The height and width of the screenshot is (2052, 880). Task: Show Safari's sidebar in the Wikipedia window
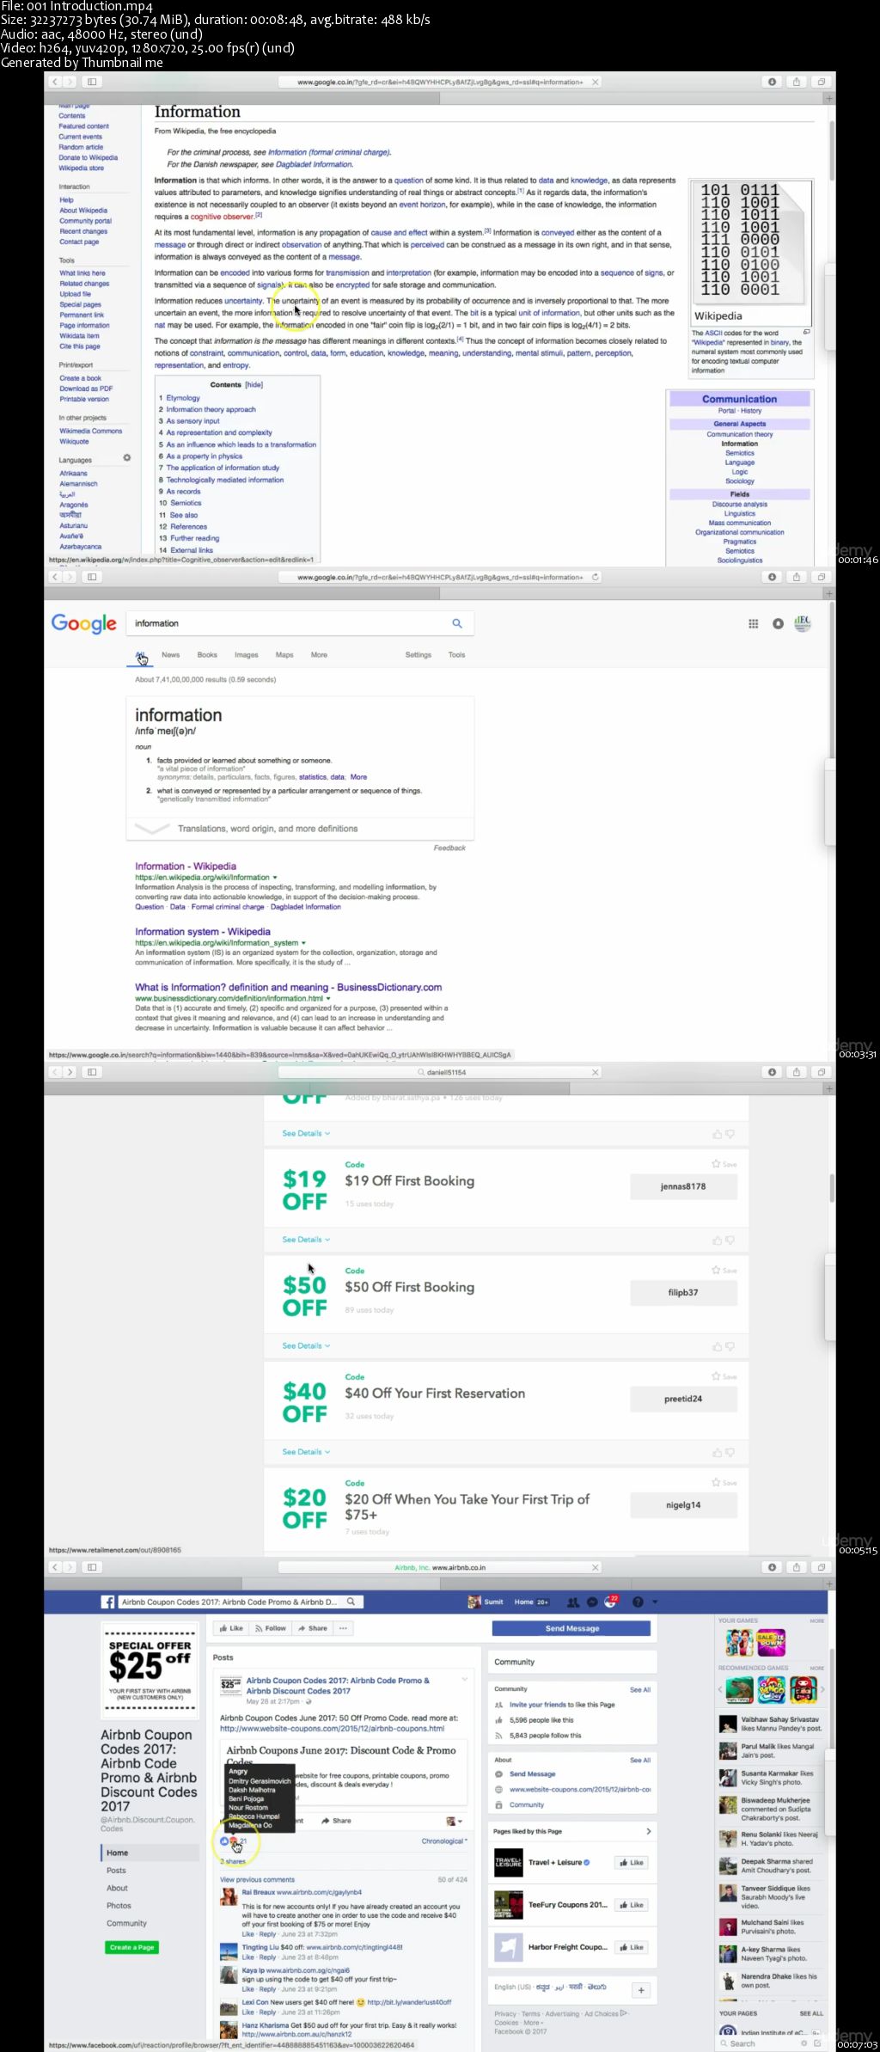tap(92, 82)
